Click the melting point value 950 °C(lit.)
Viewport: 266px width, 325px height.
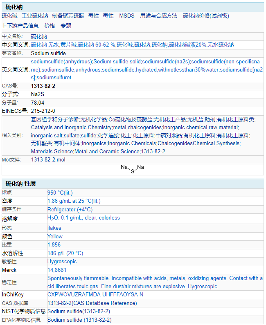(x=60, y=193)
